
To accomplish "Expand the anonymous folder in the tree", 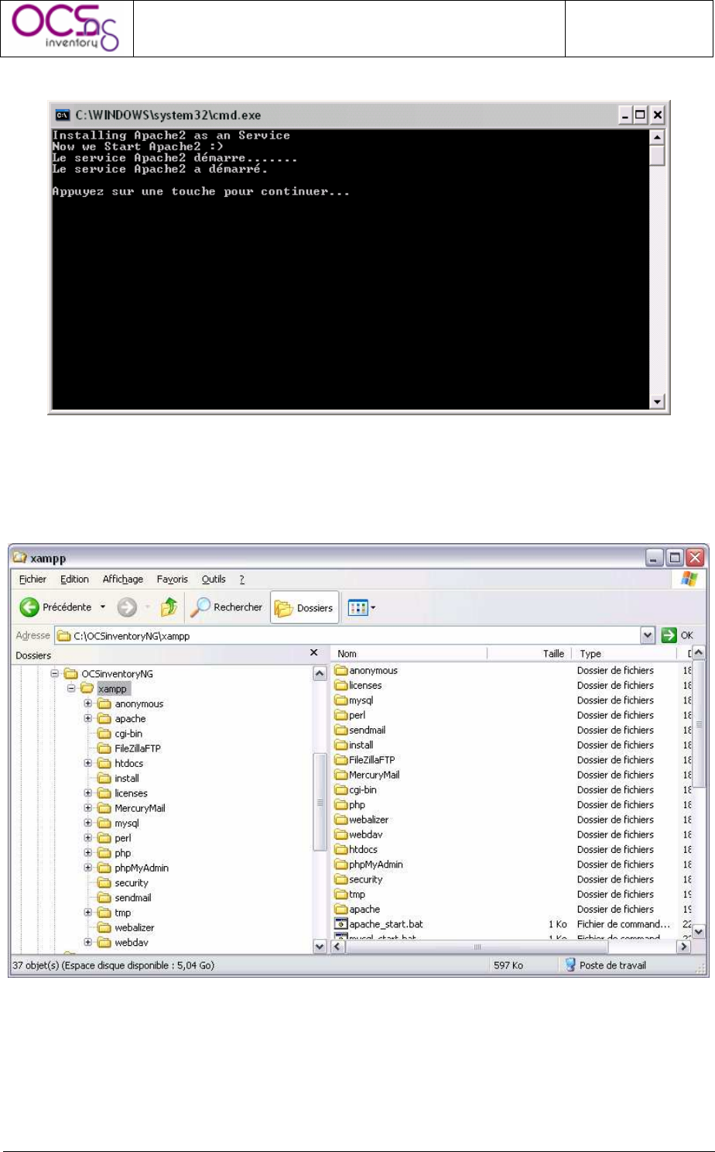I will (x=87, y=704).
